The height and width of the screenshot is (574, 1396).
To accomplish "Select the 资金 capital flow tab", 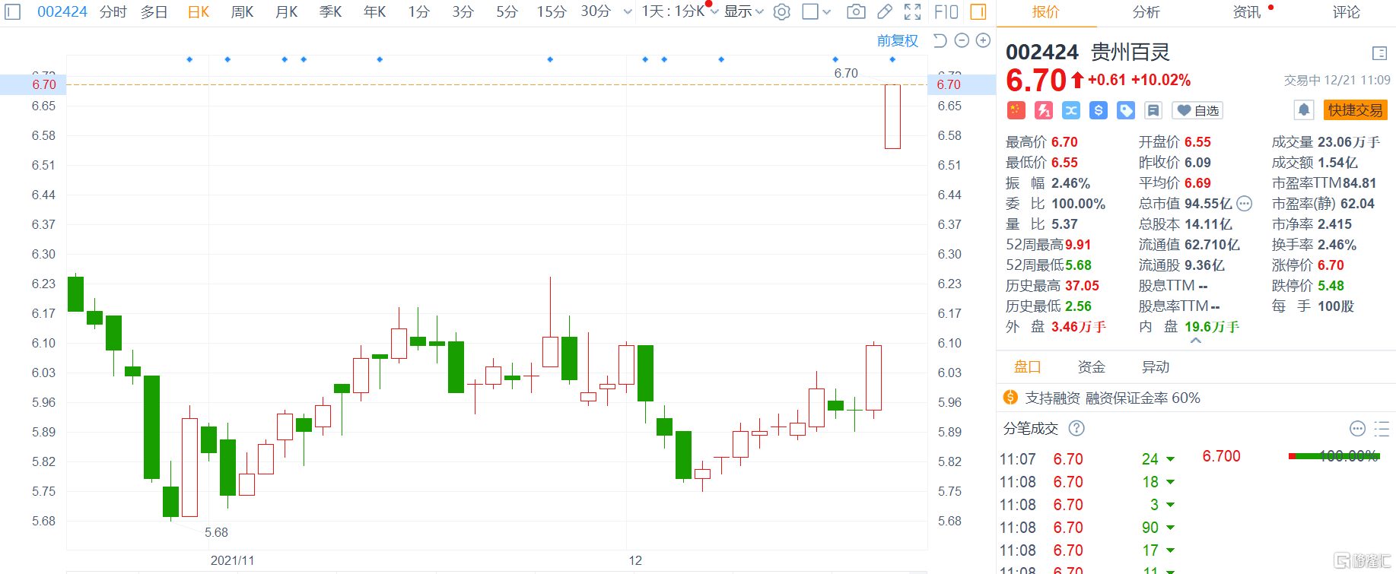I will (x=1092, y=367).
